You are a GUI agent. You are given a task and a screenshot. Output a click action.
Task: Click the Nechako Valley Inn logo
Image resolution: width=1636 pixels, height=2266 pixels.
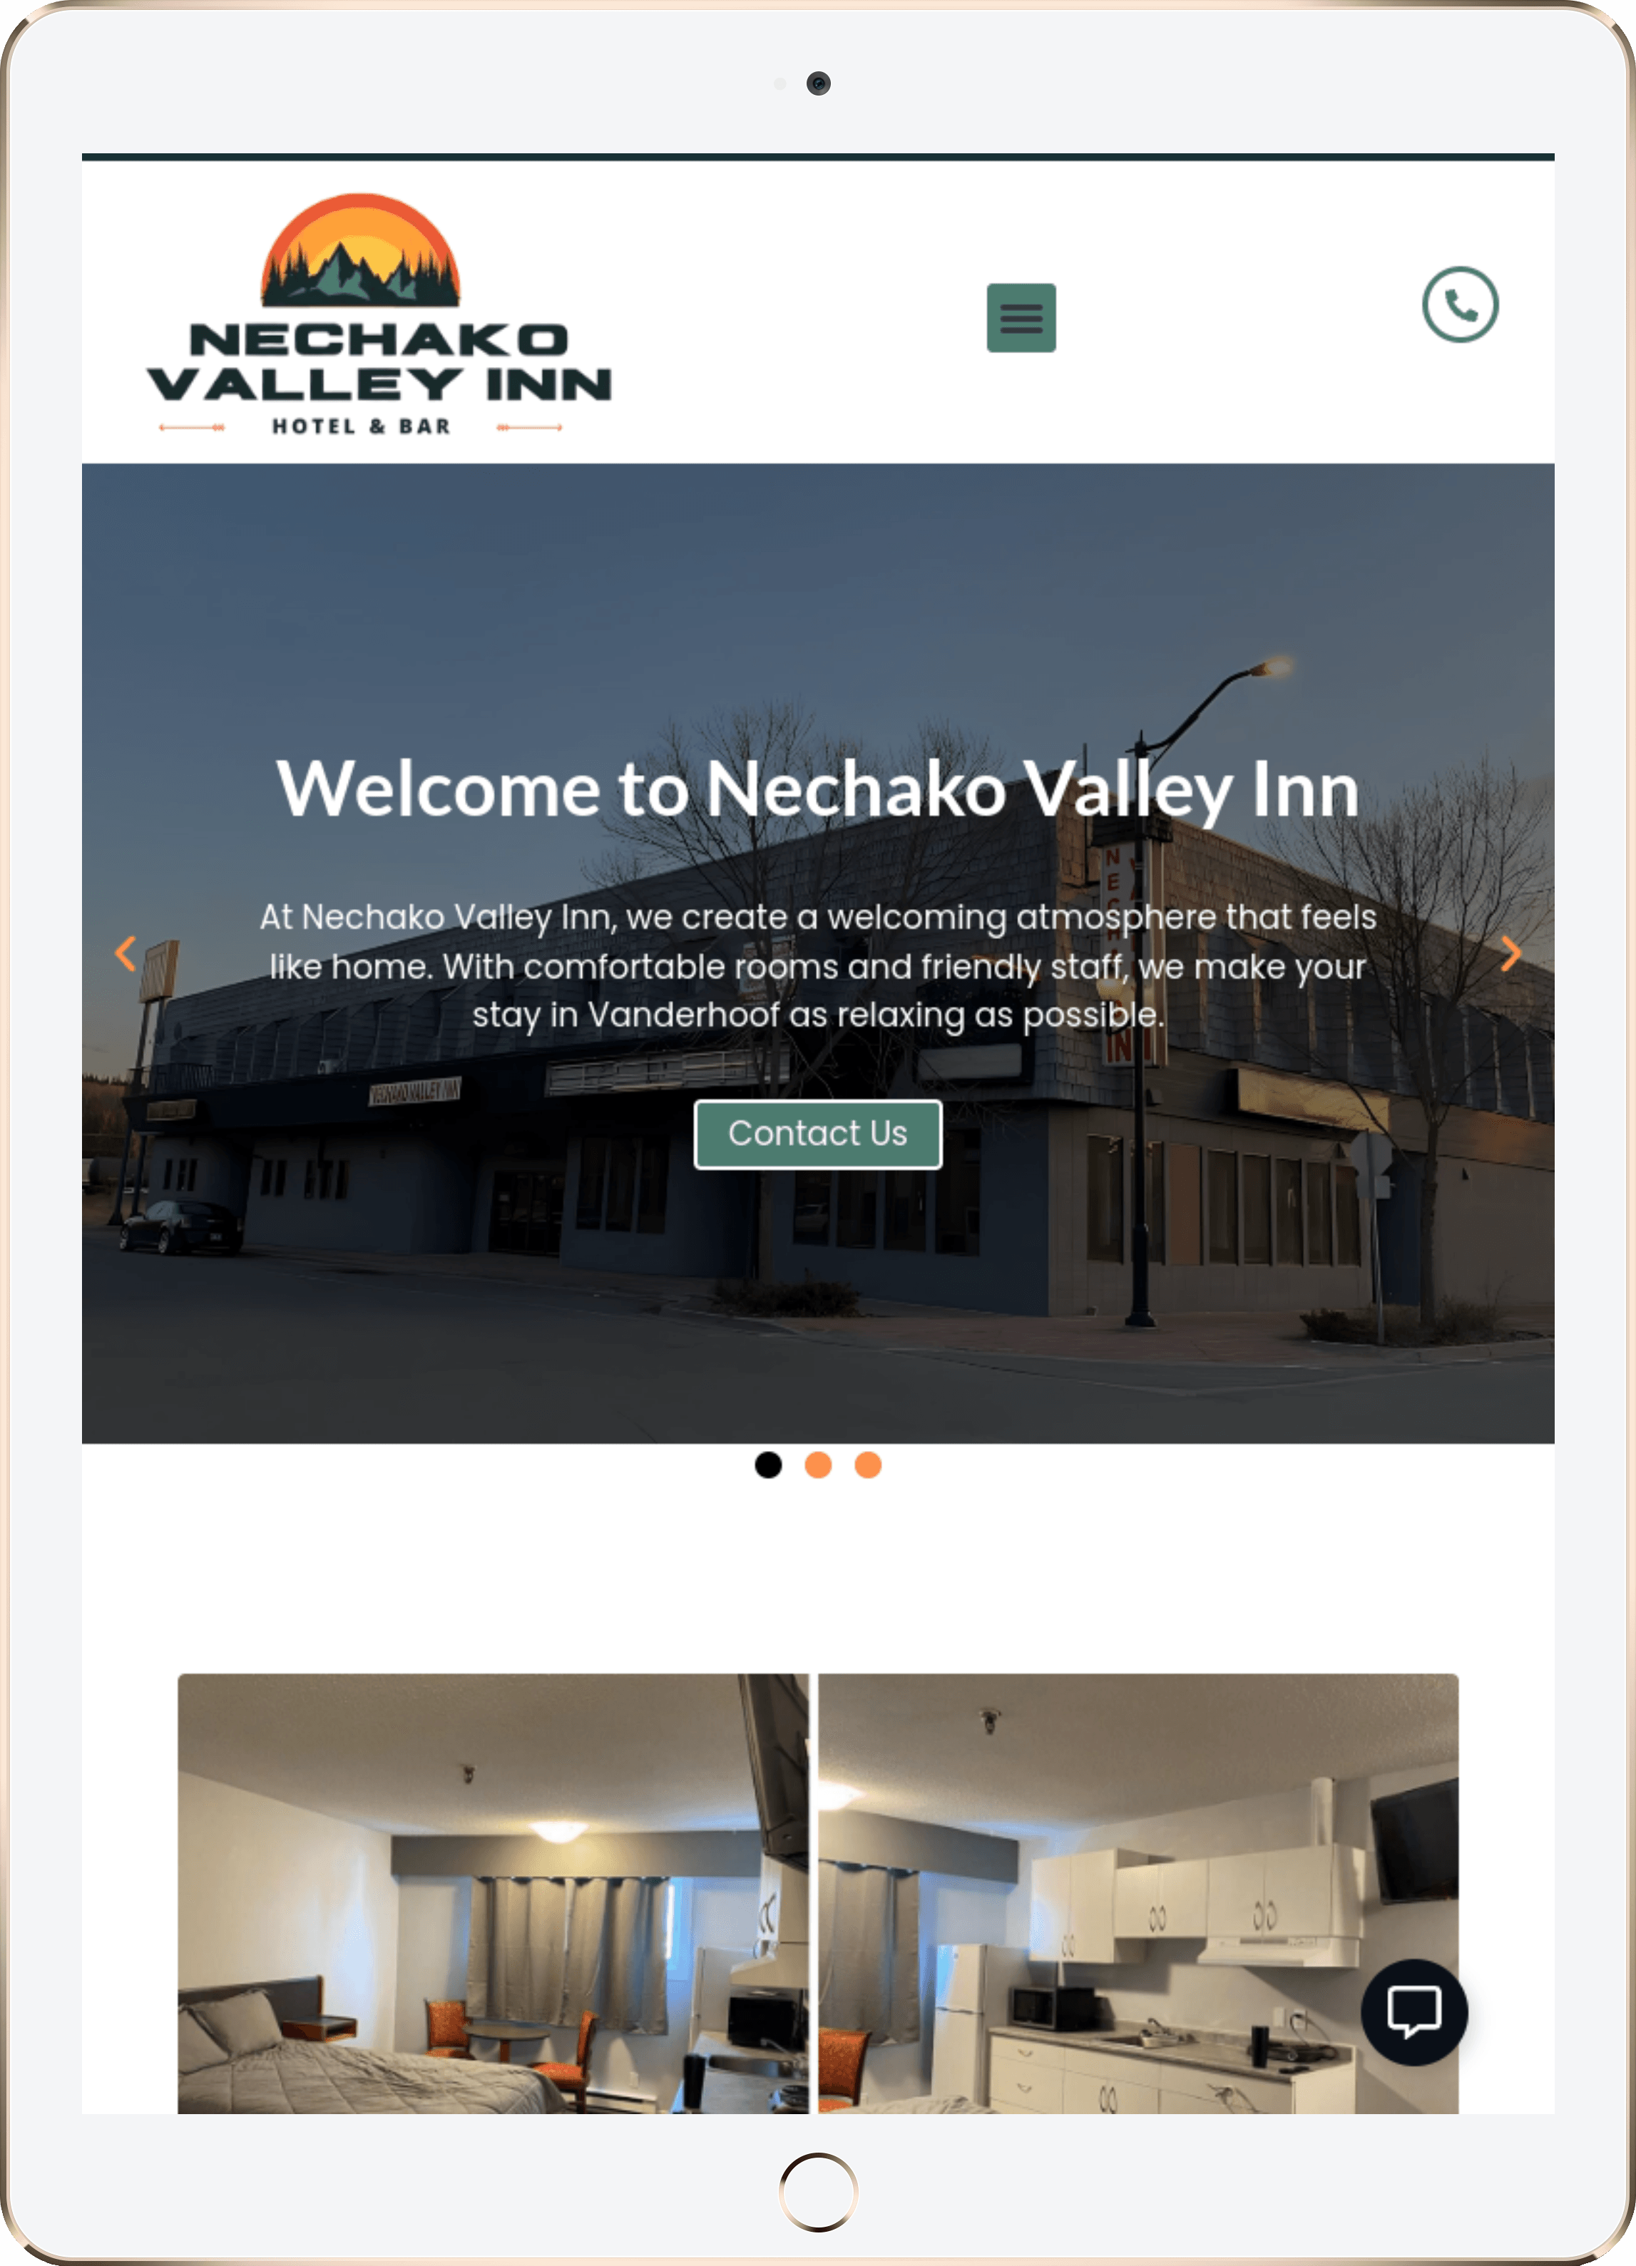(x=379, y=314)
